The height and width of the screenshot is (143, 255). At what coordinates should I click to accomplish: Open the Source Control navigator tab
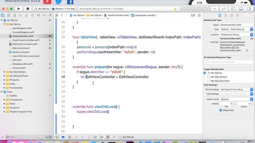(8, 15)
